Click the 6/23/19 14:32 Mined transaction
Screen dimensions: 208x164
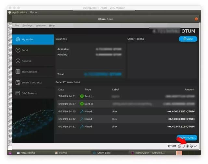click(126, 119)
